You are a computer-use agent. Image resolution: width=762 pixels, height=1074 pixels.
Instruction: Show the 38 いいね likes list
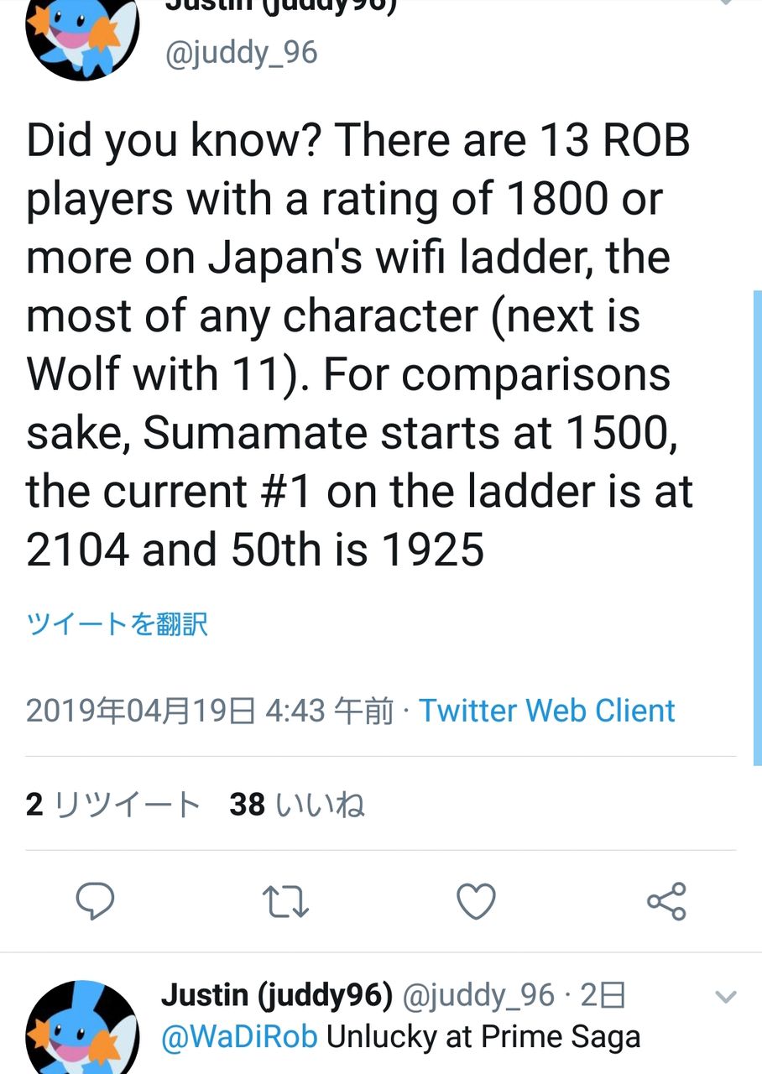click(x=297, y=805)
